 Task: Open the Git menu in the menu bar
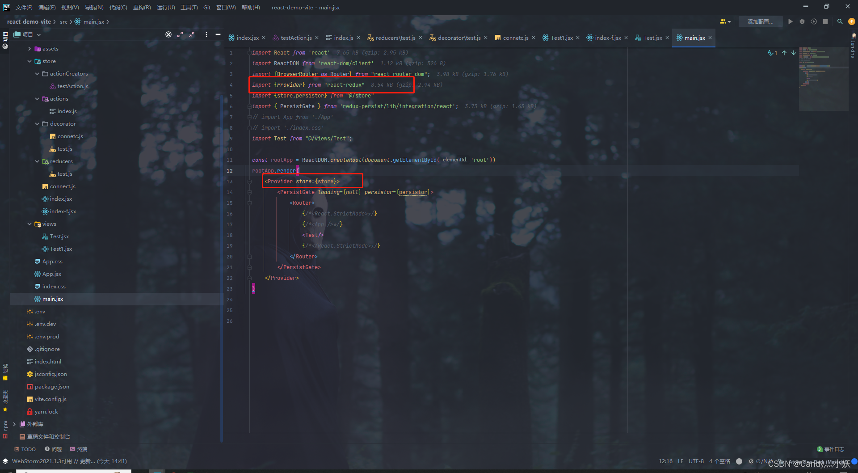tap(206, 7)
